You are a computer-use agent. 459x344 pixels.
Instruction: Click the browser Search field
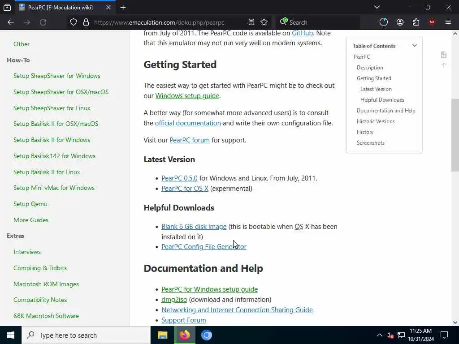point(318,22)
